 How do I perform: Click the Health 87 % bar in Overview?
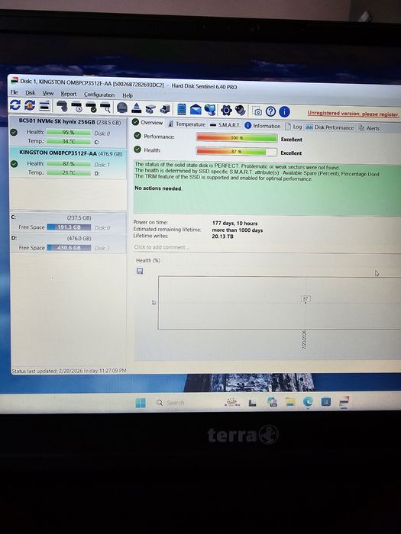[236, 151]
